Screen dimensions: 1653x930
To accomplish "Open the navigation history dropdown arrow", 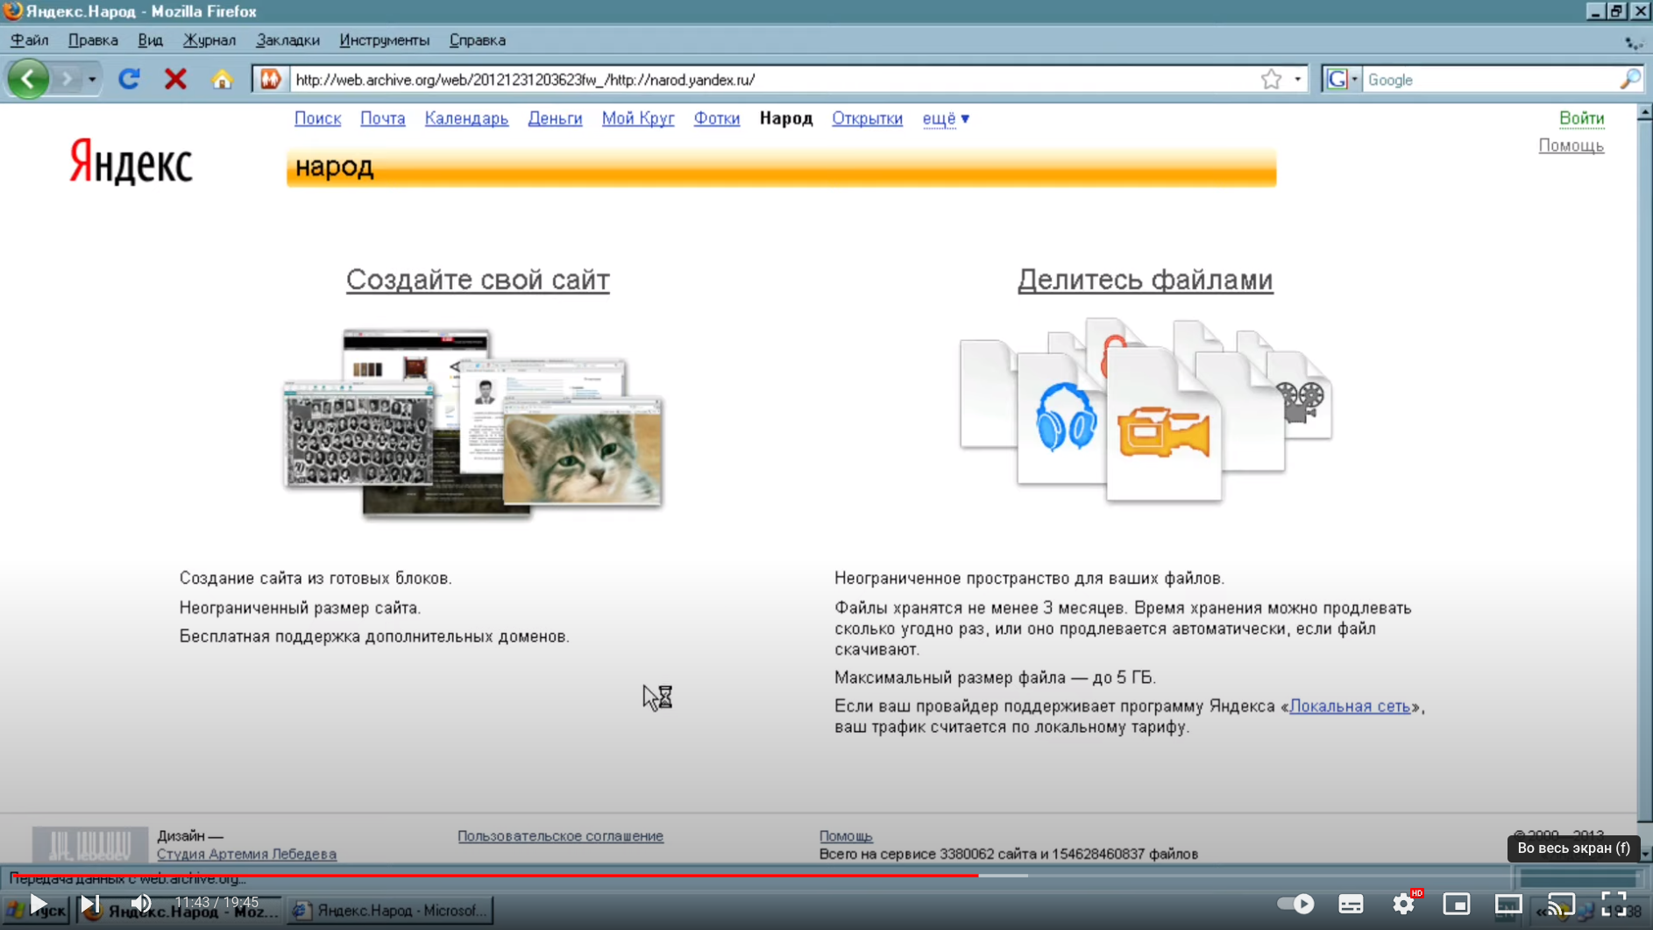I will (92, 80).
